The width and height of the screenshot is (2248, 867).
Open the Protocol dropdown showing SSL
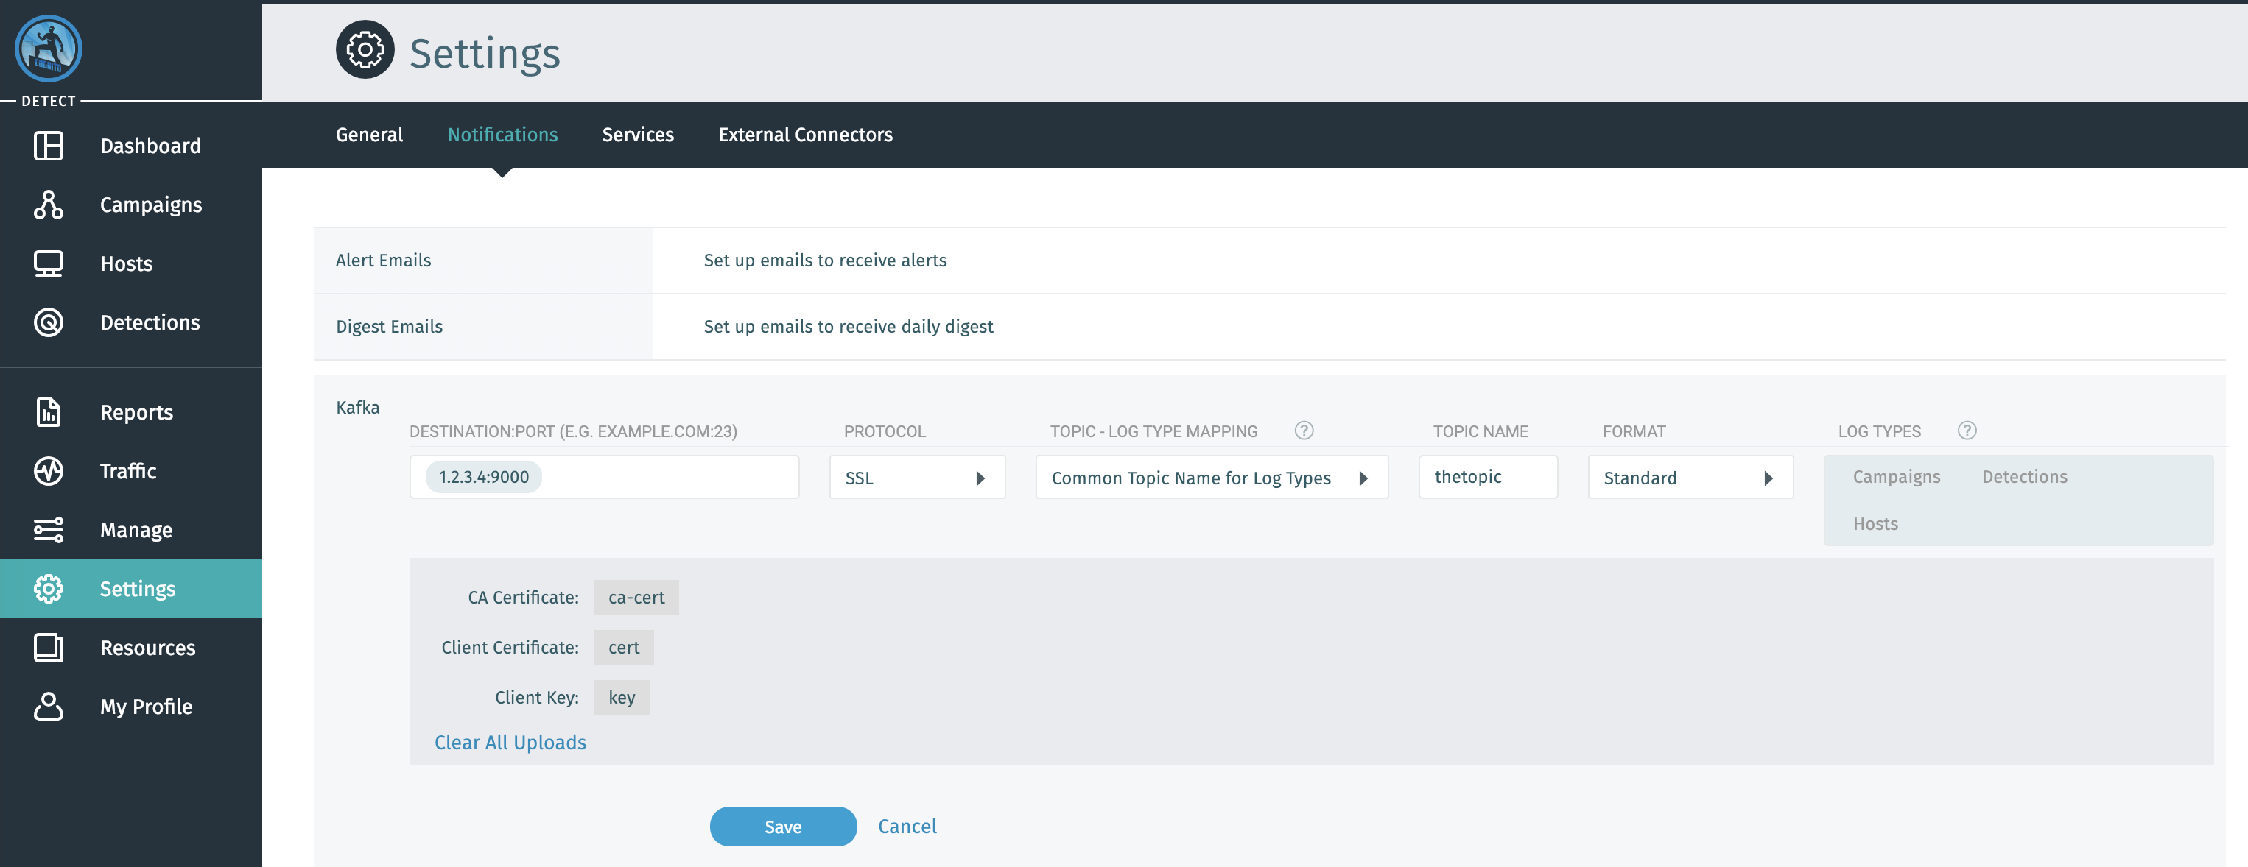[x=917, y=477]
